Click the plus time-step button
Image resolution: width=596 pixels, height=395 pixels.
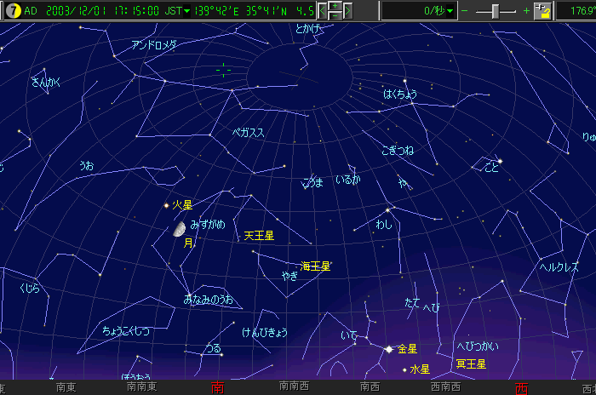click(335, 6)
